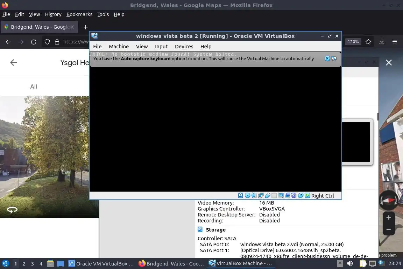Image resolution: width=403 pixels, height=269 pixels.
Task: Click the Right Ctrl host key label
Action: coord(323,196)
